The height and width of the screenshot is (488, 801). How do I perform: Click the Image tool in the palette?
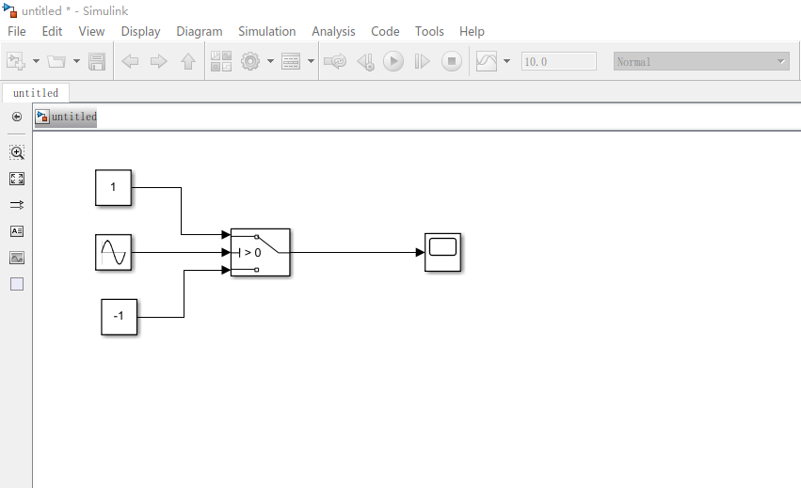tap(17, 258)
